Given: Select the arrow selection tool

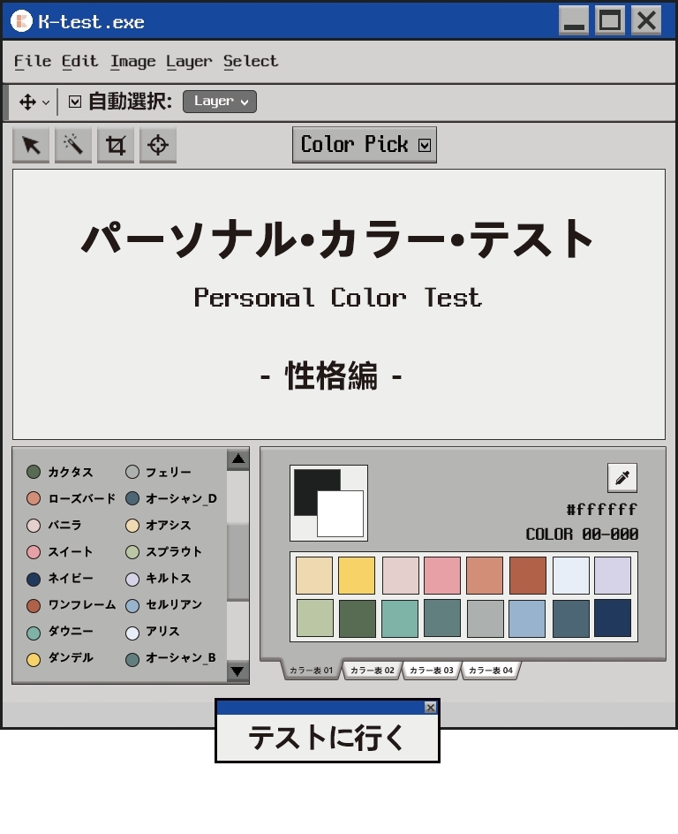Looking at the screenshot, I should pyautogui.click(x=31, y=146).
